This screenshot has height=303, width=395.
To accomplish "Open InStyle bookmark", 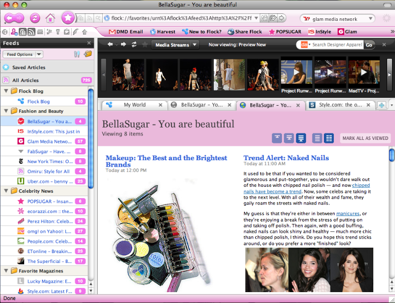I will 319,32.
